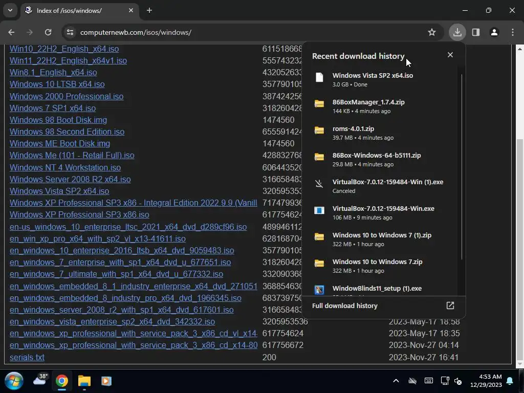
Task: Open Windows 10 LTSB x64.iso link
Action: pos(57,84)
